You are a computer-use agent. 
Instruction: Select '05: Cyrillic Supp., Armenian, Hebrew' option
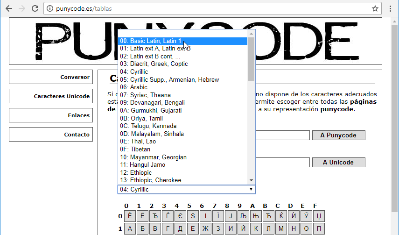point(169,79)
